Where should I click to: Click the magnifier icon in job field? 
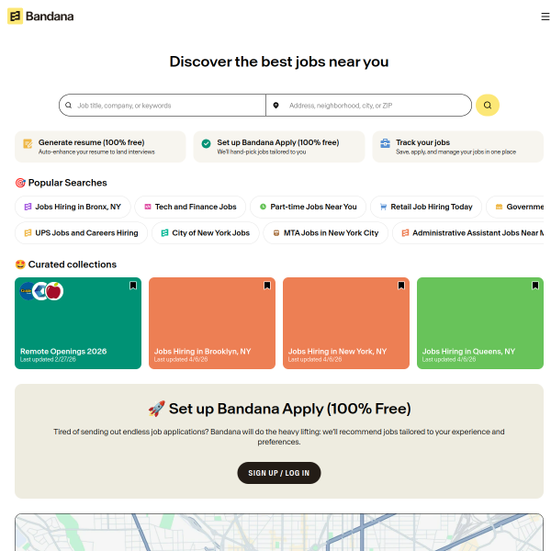69,105
